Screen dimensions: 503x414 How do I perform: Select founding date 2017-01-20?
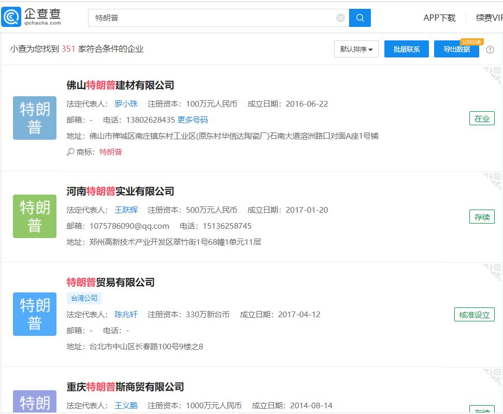pyautogui.click(x=307, y=210)
